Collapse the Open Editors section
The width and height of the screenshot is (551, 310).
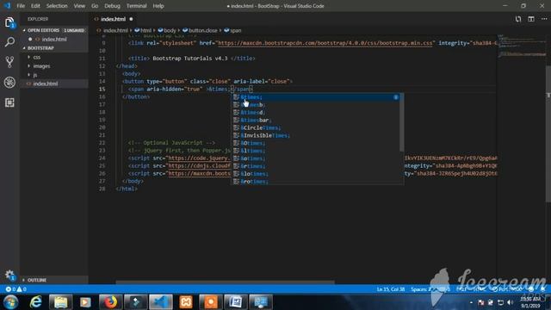pyautogui.click(x=53, y=30)
